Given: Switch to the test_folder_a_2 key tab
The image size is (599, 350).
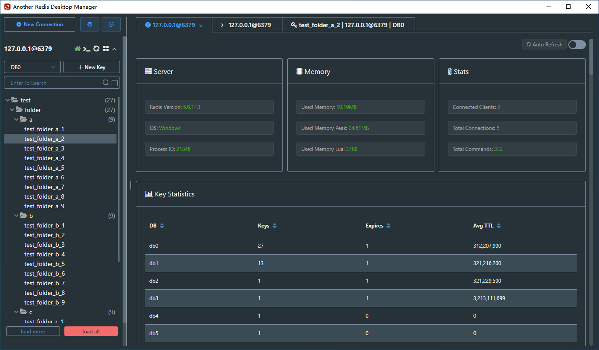Looking at the screenshot, I should pyautogui.click(x=348, y=25).
